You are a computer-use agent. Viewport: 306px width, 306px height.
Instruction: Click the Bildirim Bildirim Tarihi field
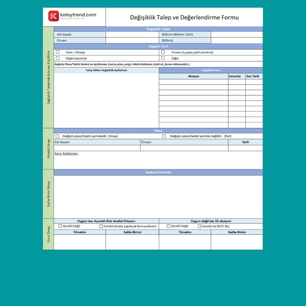[x=237, y=34]
